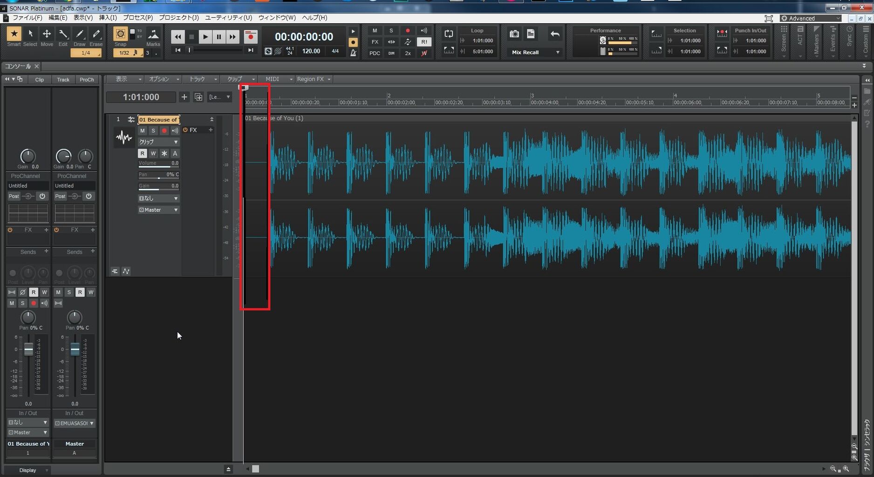
Task: Toggle the metronome icon
Action: [353, 53]
